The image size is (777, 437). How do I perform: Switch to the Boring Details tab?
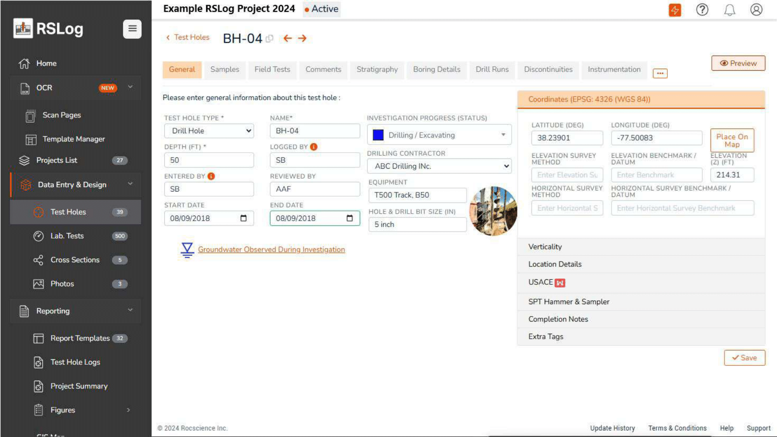(437, 70)
